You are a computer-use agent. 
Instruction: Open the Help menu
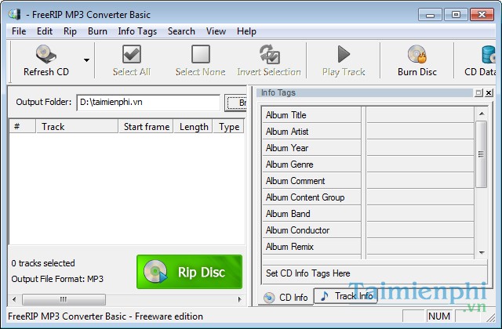click(x=246, y=31)
